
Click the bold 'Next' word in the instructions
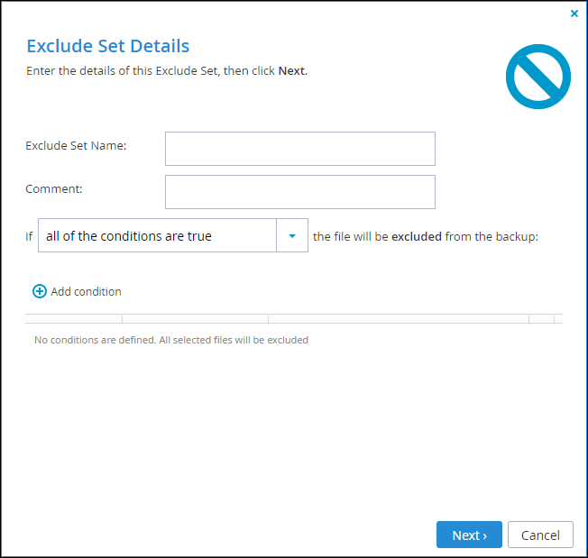(291, 71)
